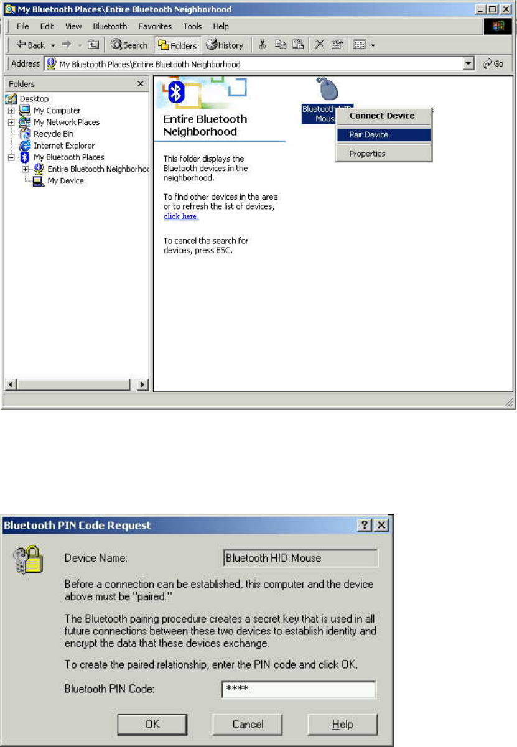Toggle the Folders pane button
The image size is (517, 747).
(177, 45)
